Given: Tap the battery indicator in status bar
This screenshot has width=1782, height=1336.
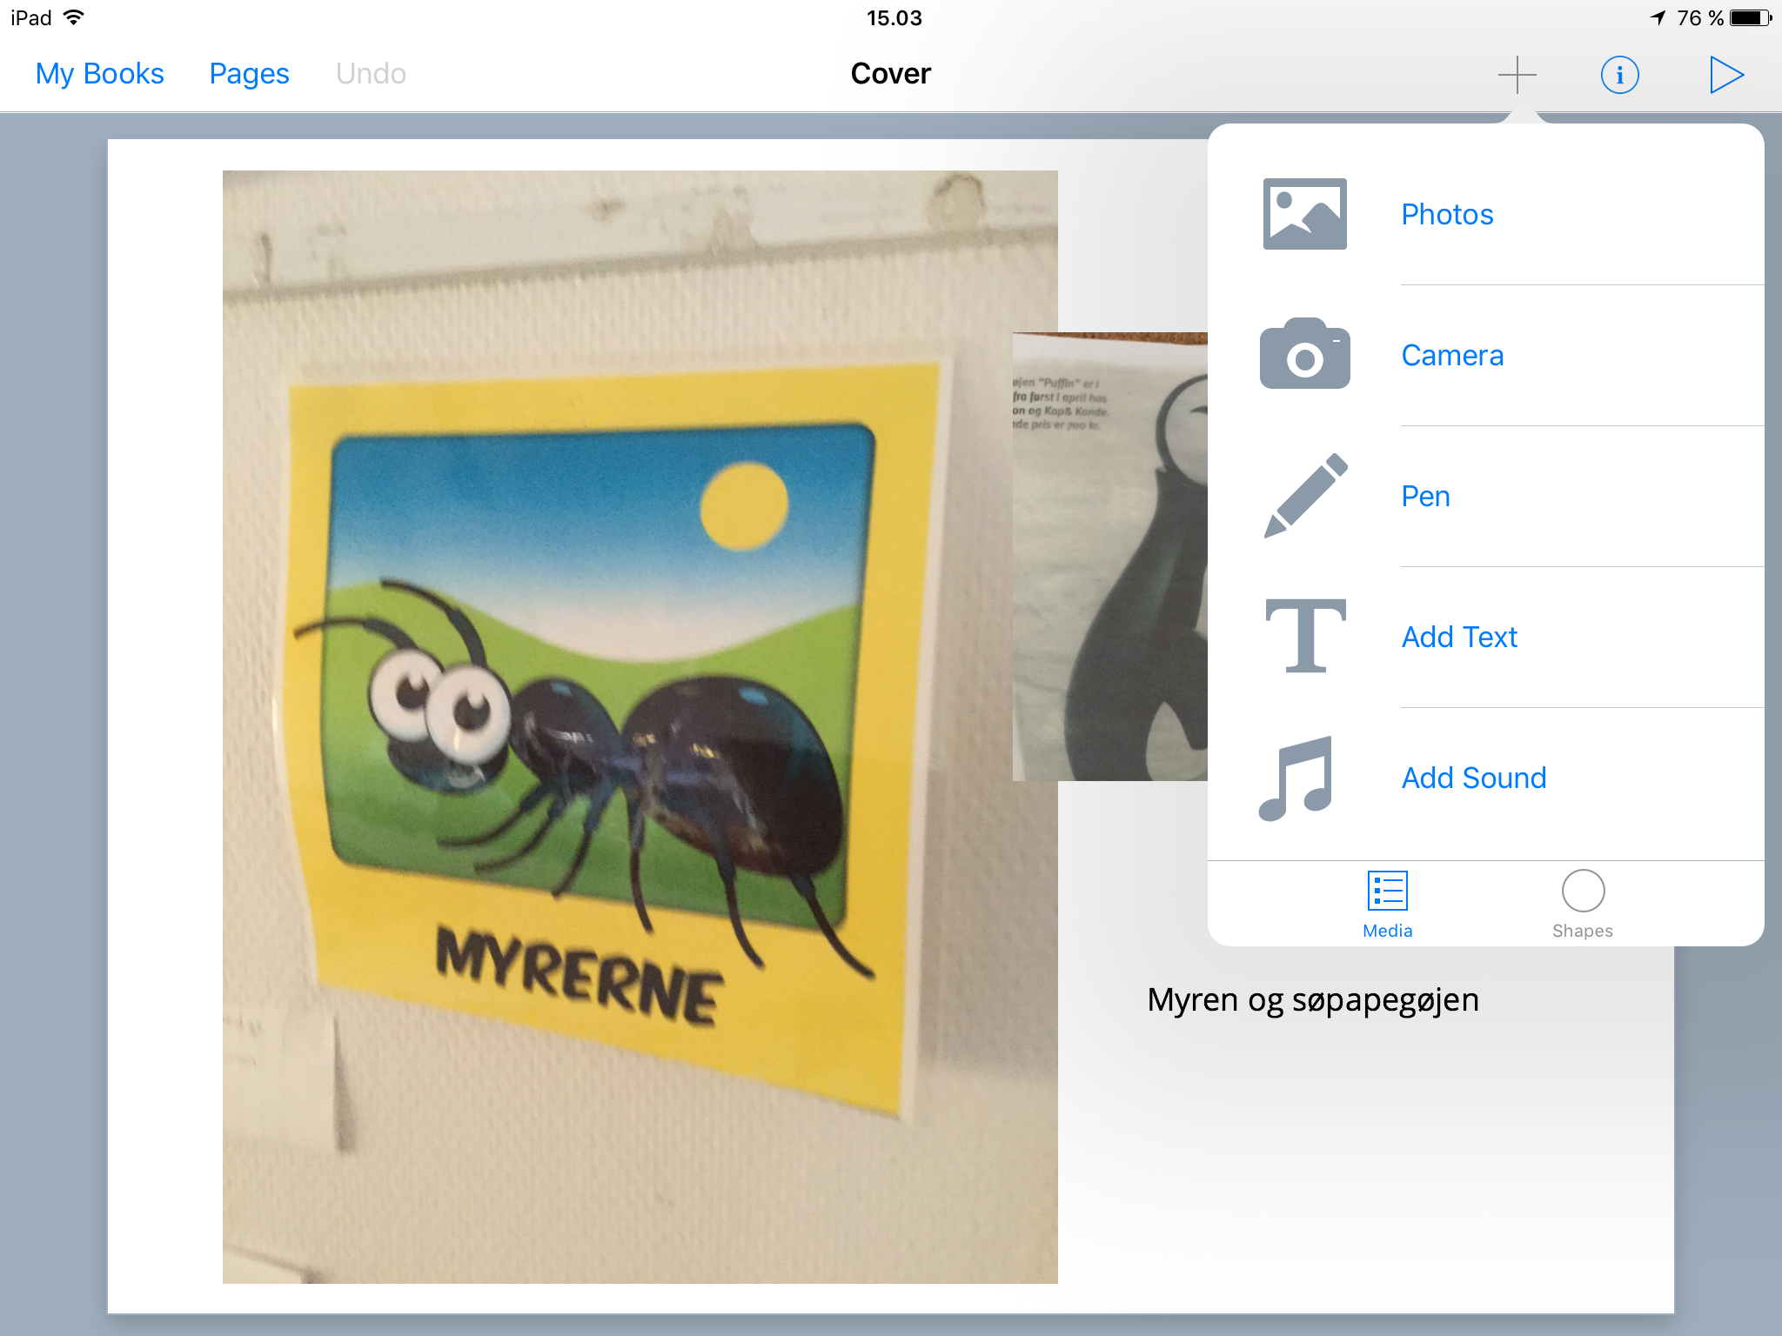Looking at the screenshot, I should pos(1749,18).
